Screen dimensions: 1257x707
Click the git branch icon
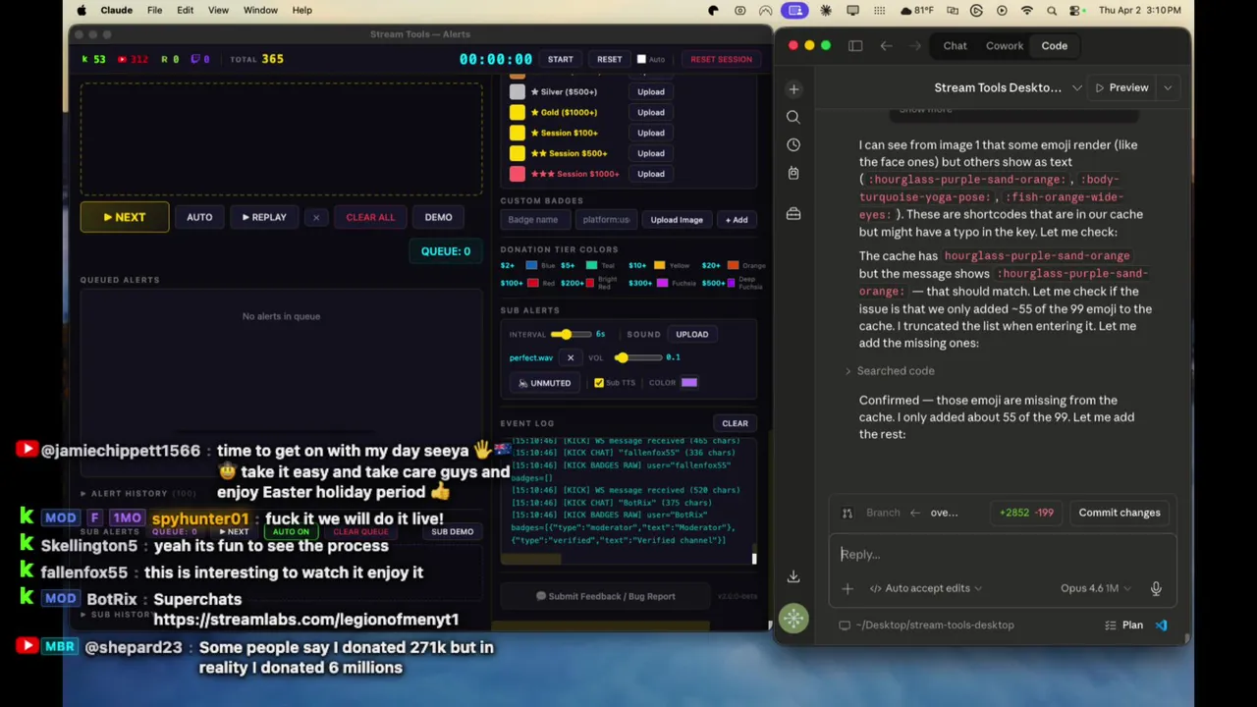click(847, 513)
